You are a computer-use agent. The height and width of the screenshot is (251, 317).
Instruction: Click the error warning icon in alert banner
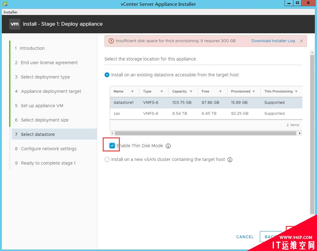click(x=111, y=41)
